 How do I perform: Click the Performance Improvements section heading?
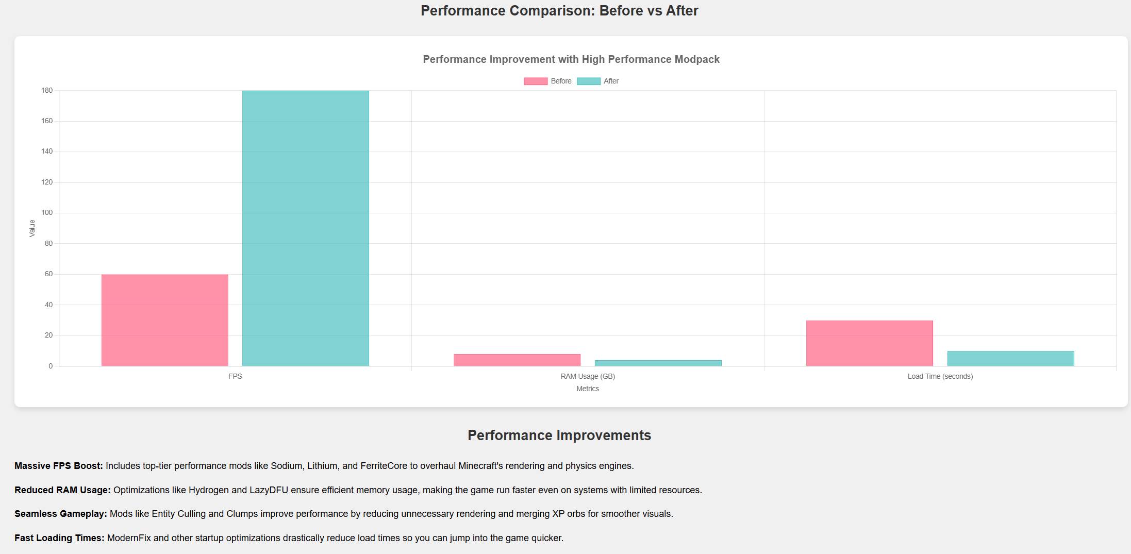559,435
